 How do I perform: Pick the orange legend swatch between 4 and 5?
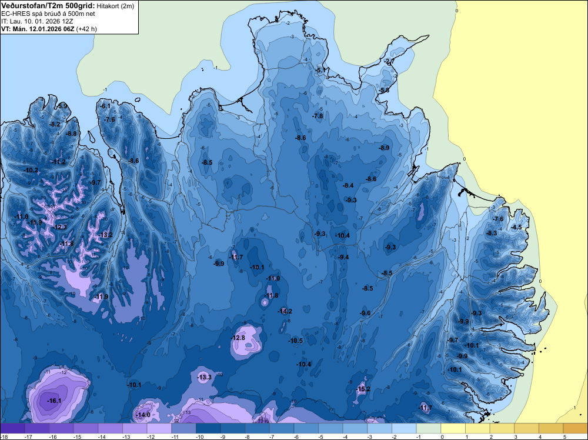[552, 428]
